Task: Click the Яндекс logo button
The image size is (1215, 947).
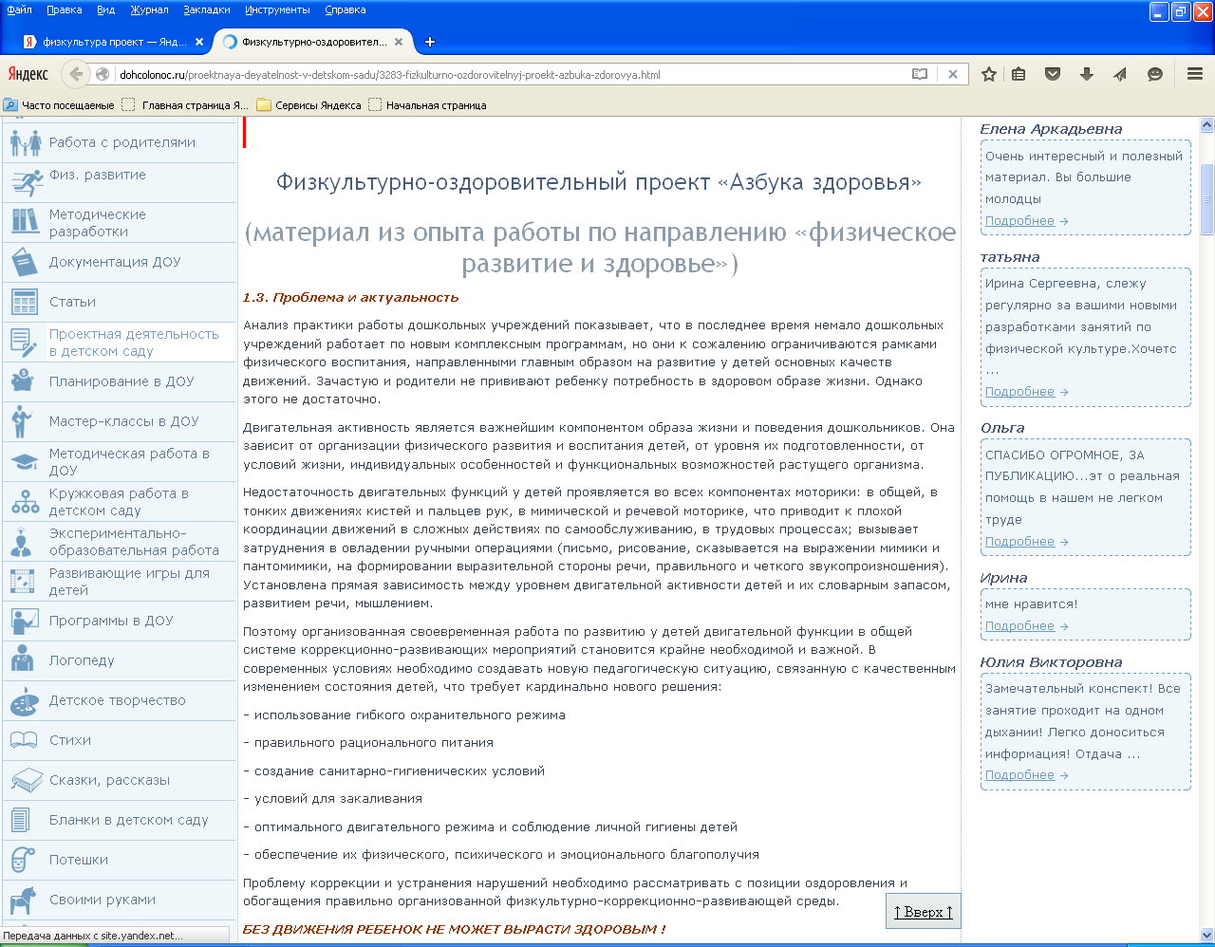Action: coord(28,74)
